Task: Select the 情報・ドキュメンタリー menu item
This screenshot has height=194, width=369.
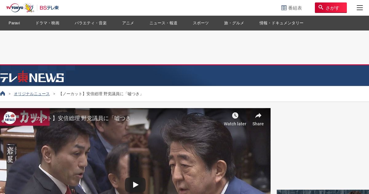Action: (281, 23)
